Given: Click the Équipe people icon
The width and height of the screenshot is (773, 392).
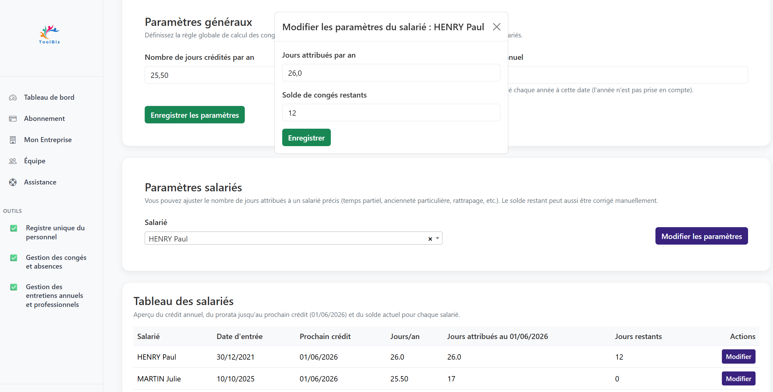Looking at the screenshot, I should coord(13,161).
